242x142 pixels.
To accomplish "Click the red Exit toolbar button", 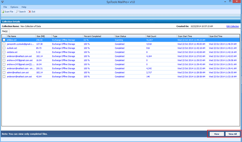I will tap(32, 12).
